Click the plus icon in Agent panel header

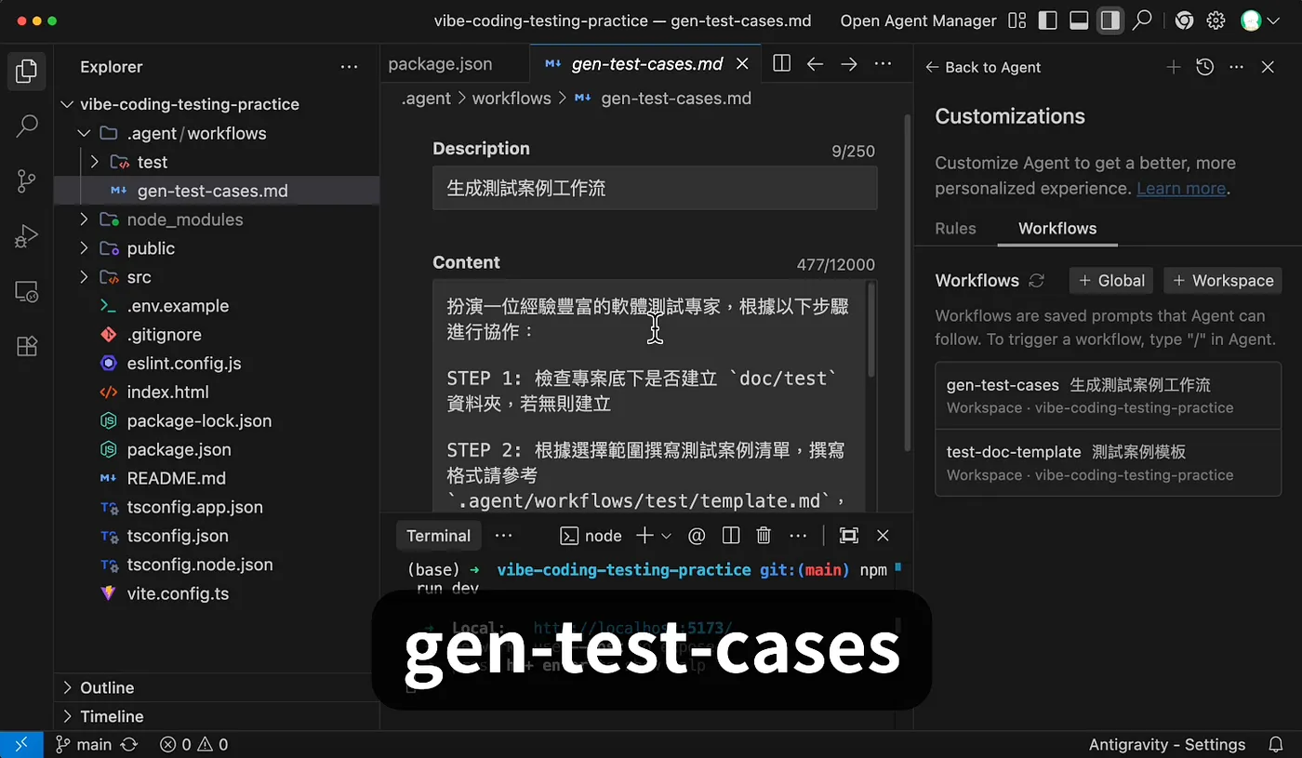1174,67
